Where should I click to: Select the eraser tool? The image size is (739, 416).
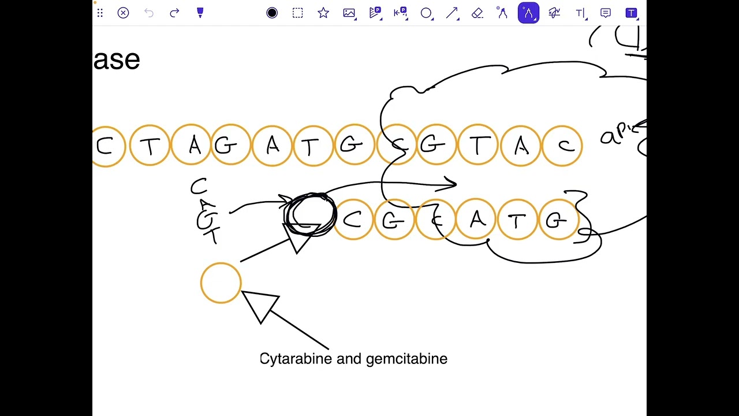pos(477,13)
